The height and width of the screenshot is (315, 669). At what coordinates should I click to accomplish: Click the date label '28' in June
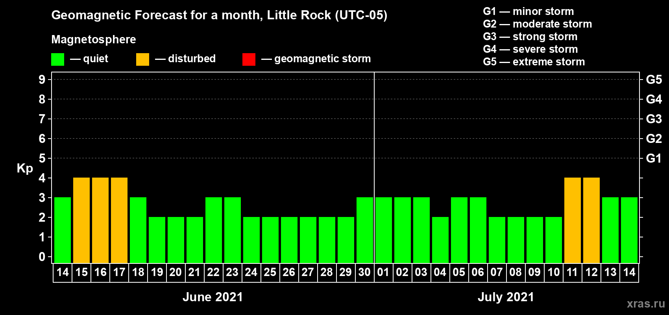click(x=327, y=272)
